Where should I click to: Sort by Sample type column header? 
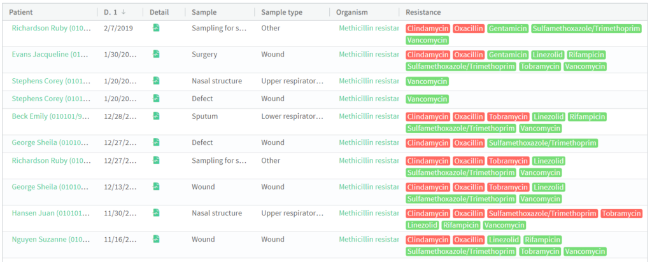coord(283,13)
